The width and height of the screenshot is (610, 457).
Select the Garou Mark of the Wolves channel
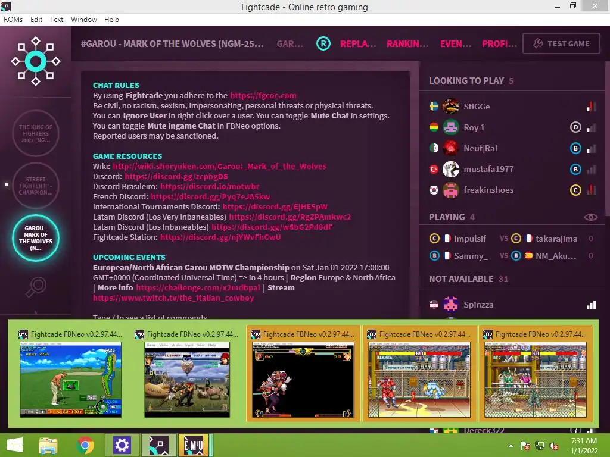coord(35,238)
